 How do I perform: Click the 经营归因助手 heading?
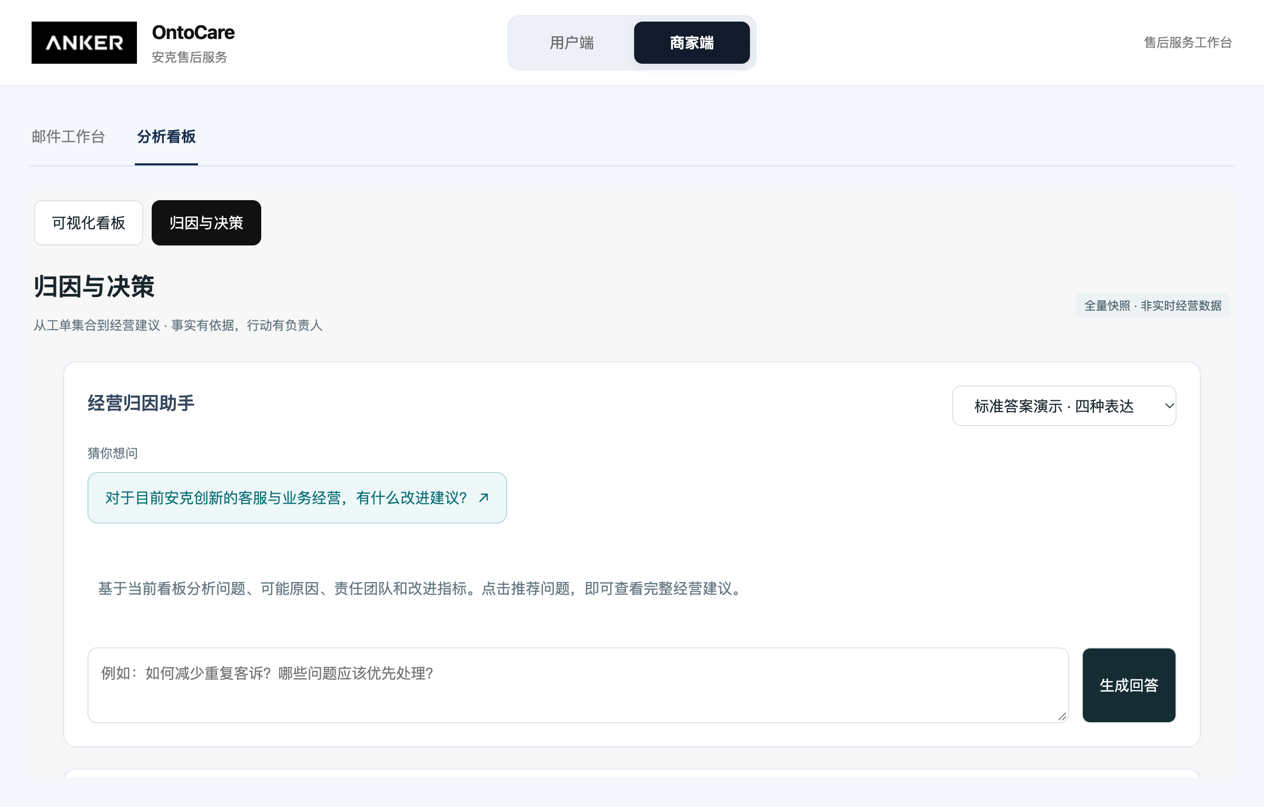click(x=141, y=403)
